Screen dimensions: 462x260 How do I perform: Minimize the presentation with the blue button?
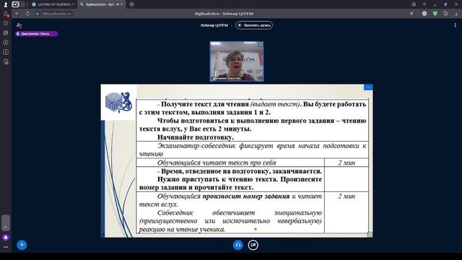(368, 87)
